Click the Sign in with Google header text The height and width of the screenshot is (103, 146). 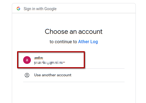pyautogui.click(x=40, y=9)
